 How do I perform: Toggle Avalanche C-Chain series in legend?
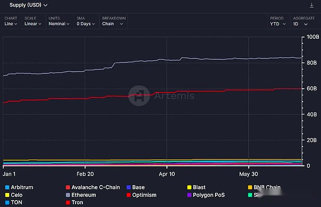point(93,187)
